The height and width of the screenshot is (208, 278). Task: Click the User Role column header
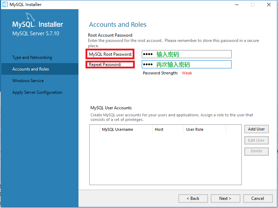(205, 129)
